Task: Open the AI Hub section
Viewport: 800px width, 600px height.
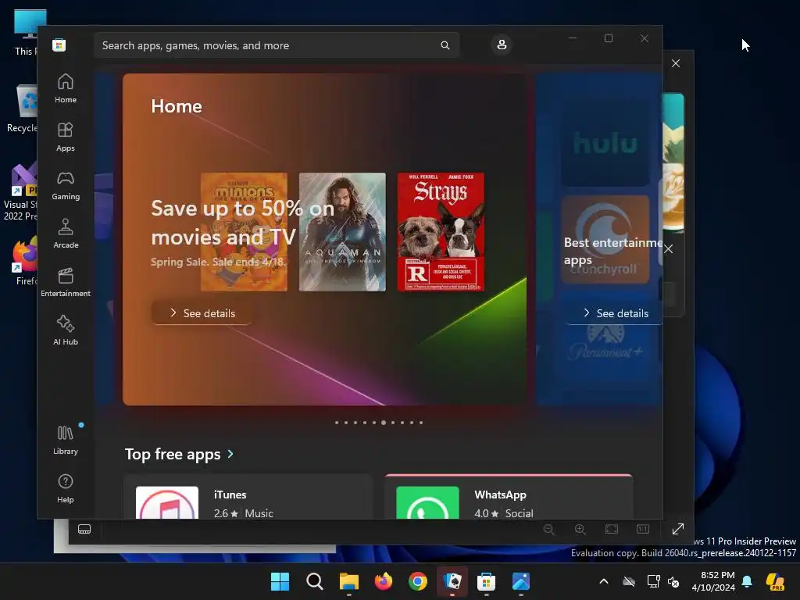Action: pyautogui.click(x=66, y=331)
